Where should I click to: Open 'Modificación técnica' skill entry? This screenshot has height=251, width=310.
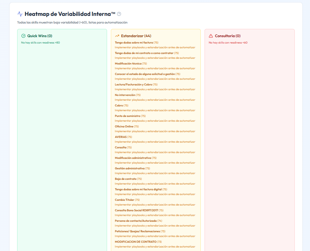pos(128,64)
